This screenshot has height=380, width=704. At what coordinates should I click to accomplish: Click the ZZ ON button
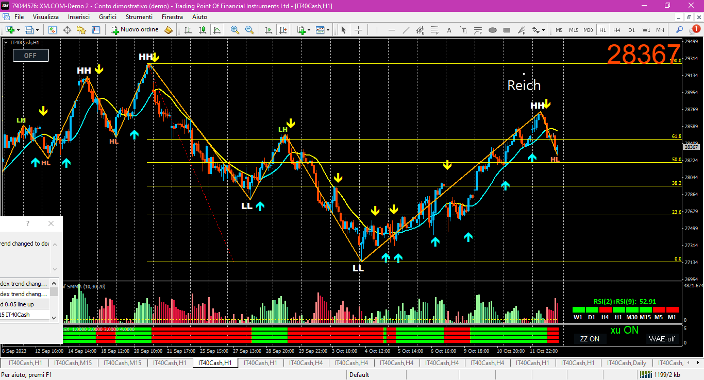(x=590, y=339)
